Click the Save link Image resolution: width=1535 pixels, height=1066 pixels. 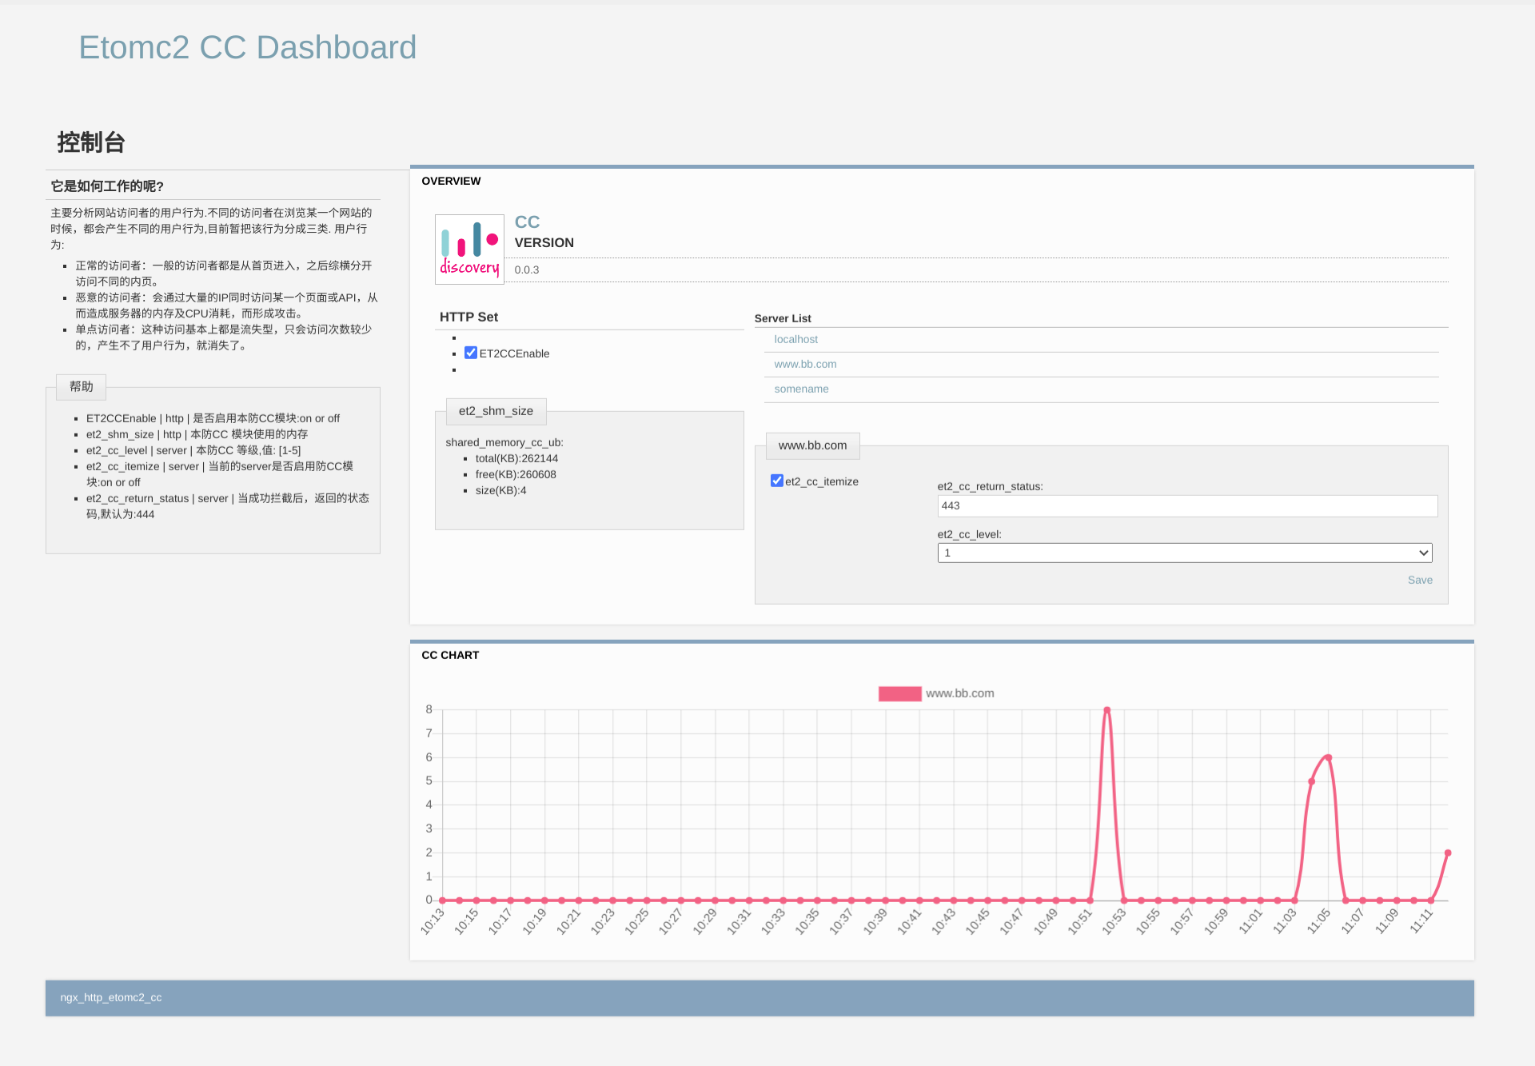[1419, 580]
